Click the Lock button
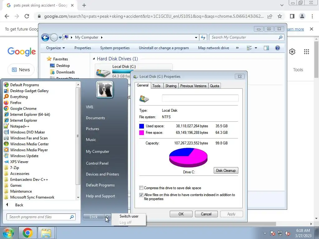 click(x=93, y=217)
